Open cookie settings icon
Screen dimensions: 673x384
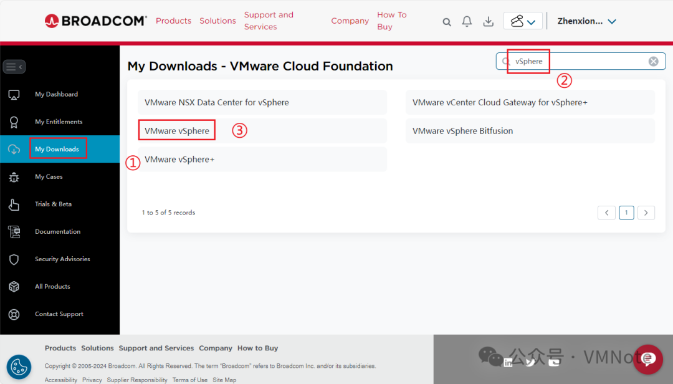[19, 367]
